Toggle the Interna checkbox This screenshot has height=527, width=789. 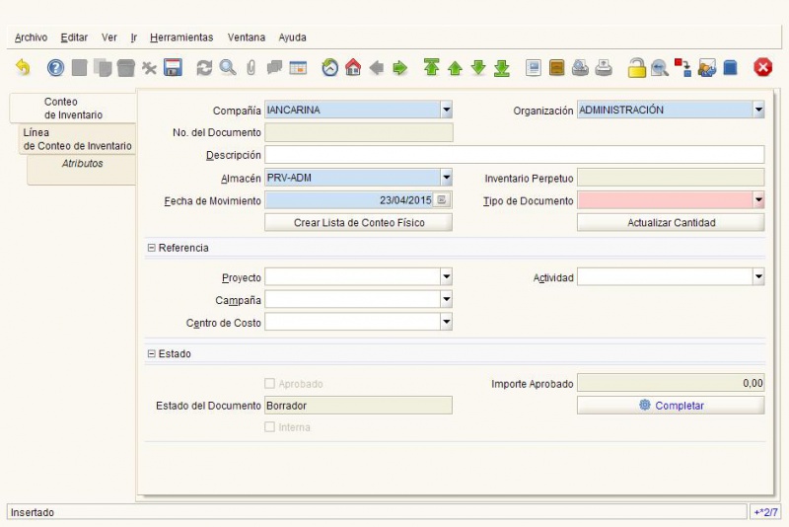click(x=269, y=427)
